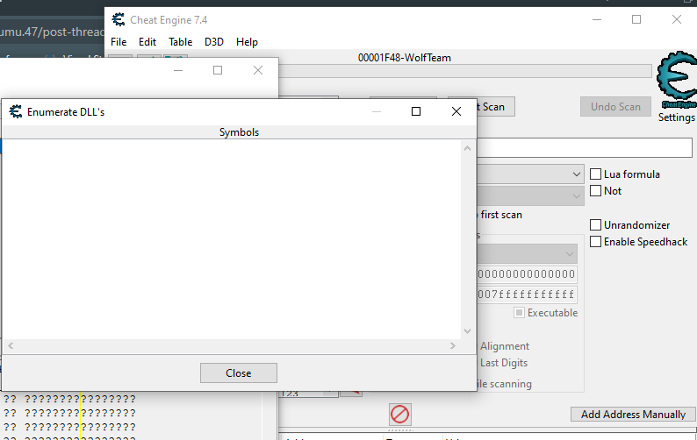Open the Edit menu
The width and height of the screenshot is (697, 440).
pos(147,42)
